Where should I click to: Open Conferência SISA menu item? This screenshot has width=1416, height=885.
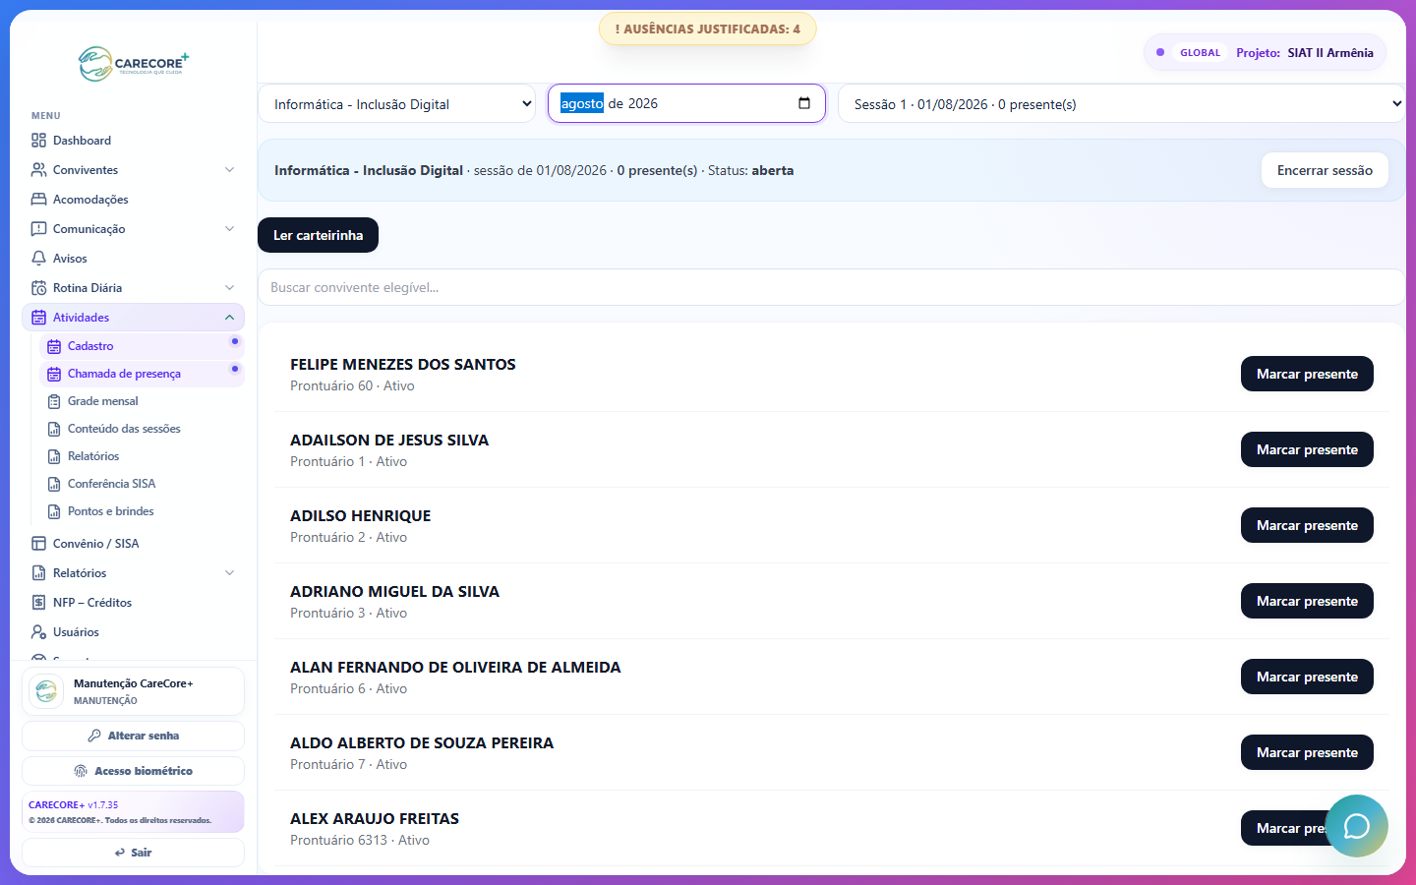pos(142,484)
